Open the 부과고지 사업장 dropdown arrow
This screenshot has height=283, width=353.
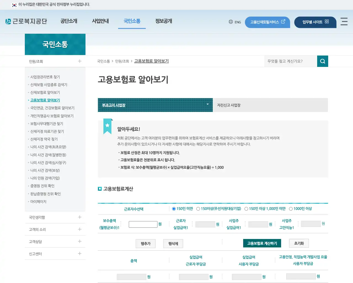point(207,104)
